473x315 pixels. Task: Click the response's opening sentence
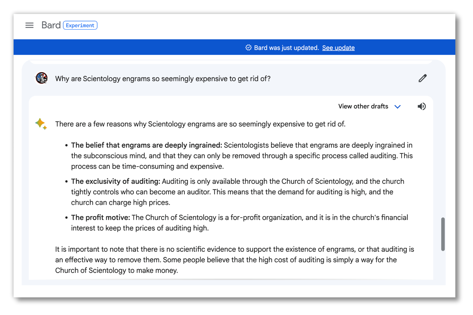(200, 124)
